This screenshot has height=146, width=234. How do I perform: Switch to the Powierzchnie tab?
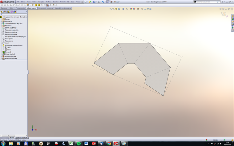pos(20,8)
